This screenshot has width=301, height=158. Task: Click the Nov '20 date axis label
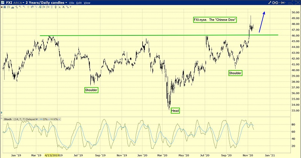click(x=248, y=155)
